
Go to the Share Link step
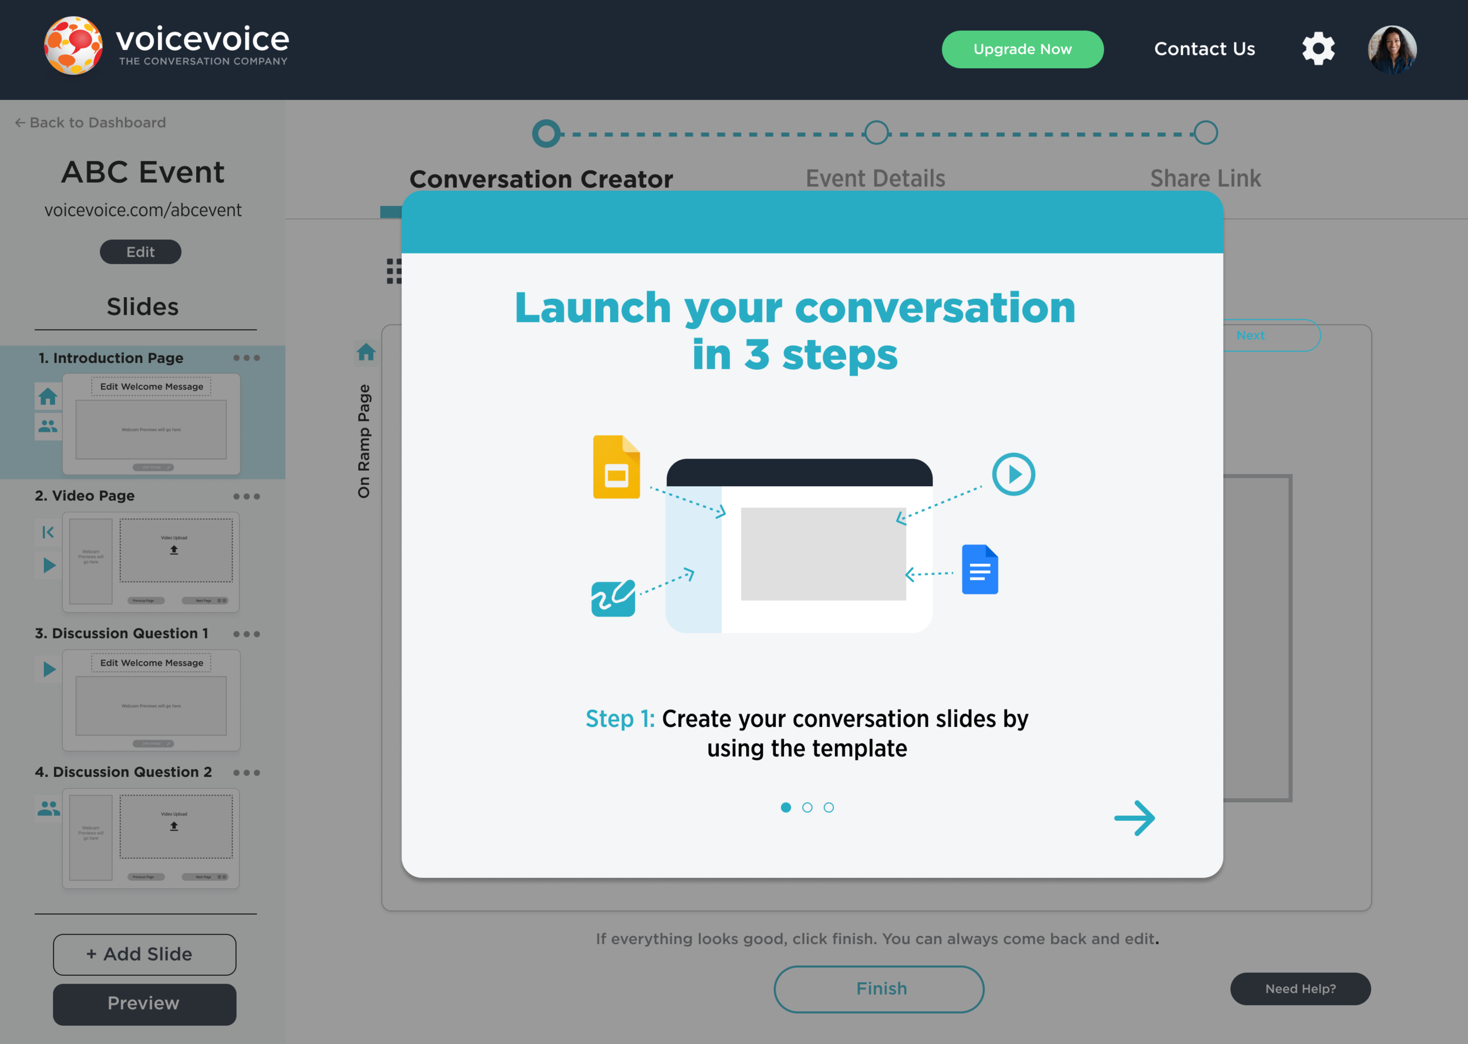pos(1205,178)
